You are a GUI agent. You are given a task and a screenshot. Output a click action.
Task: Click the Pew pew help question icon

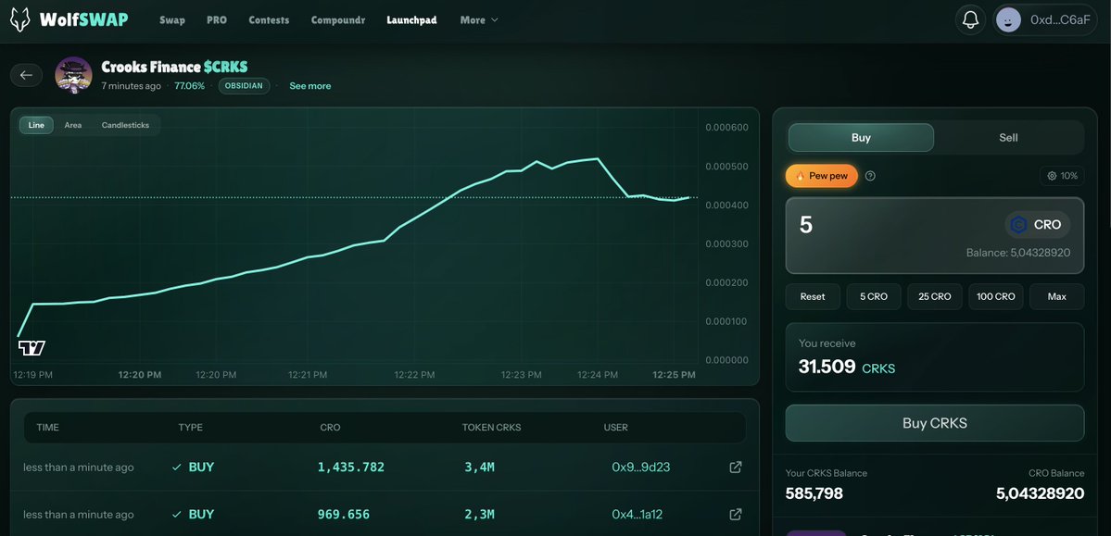pos(870,176)
